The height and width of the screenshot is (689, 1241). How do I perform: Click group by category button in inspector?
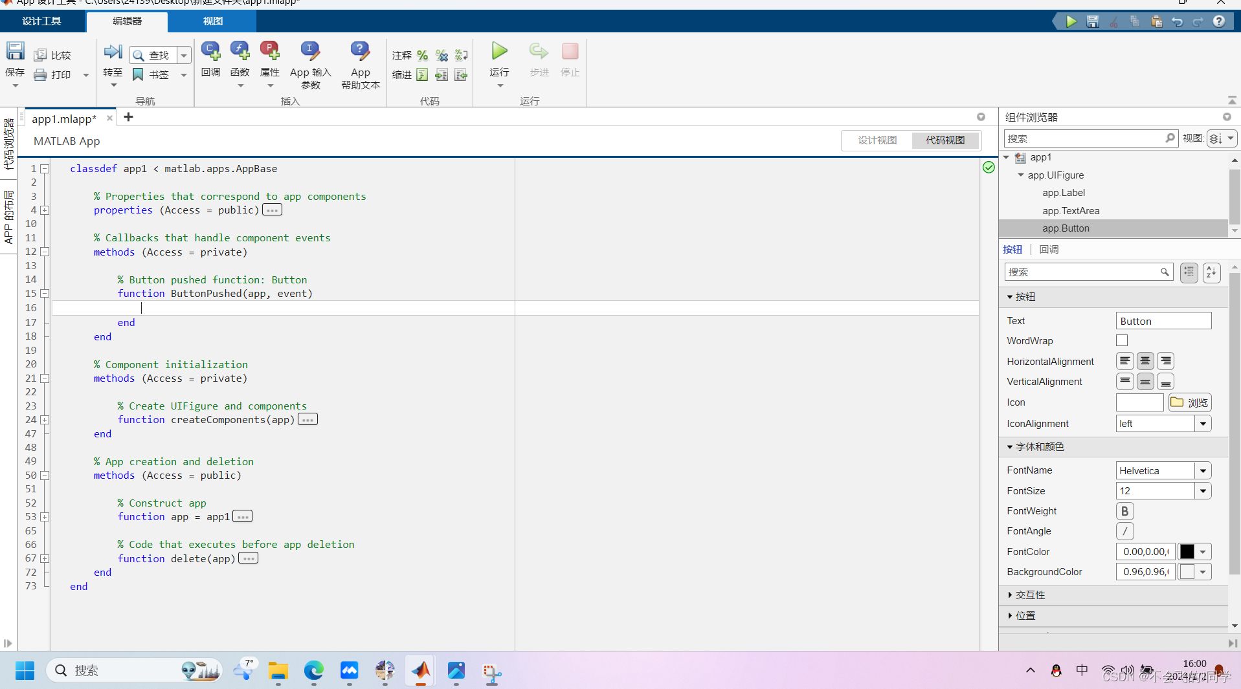pos(1189,272)
